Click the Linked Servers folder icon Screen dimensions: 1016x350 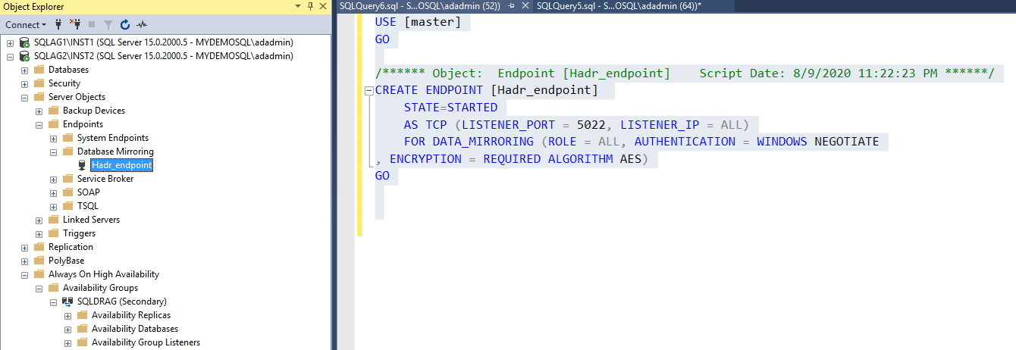point(53,220)
